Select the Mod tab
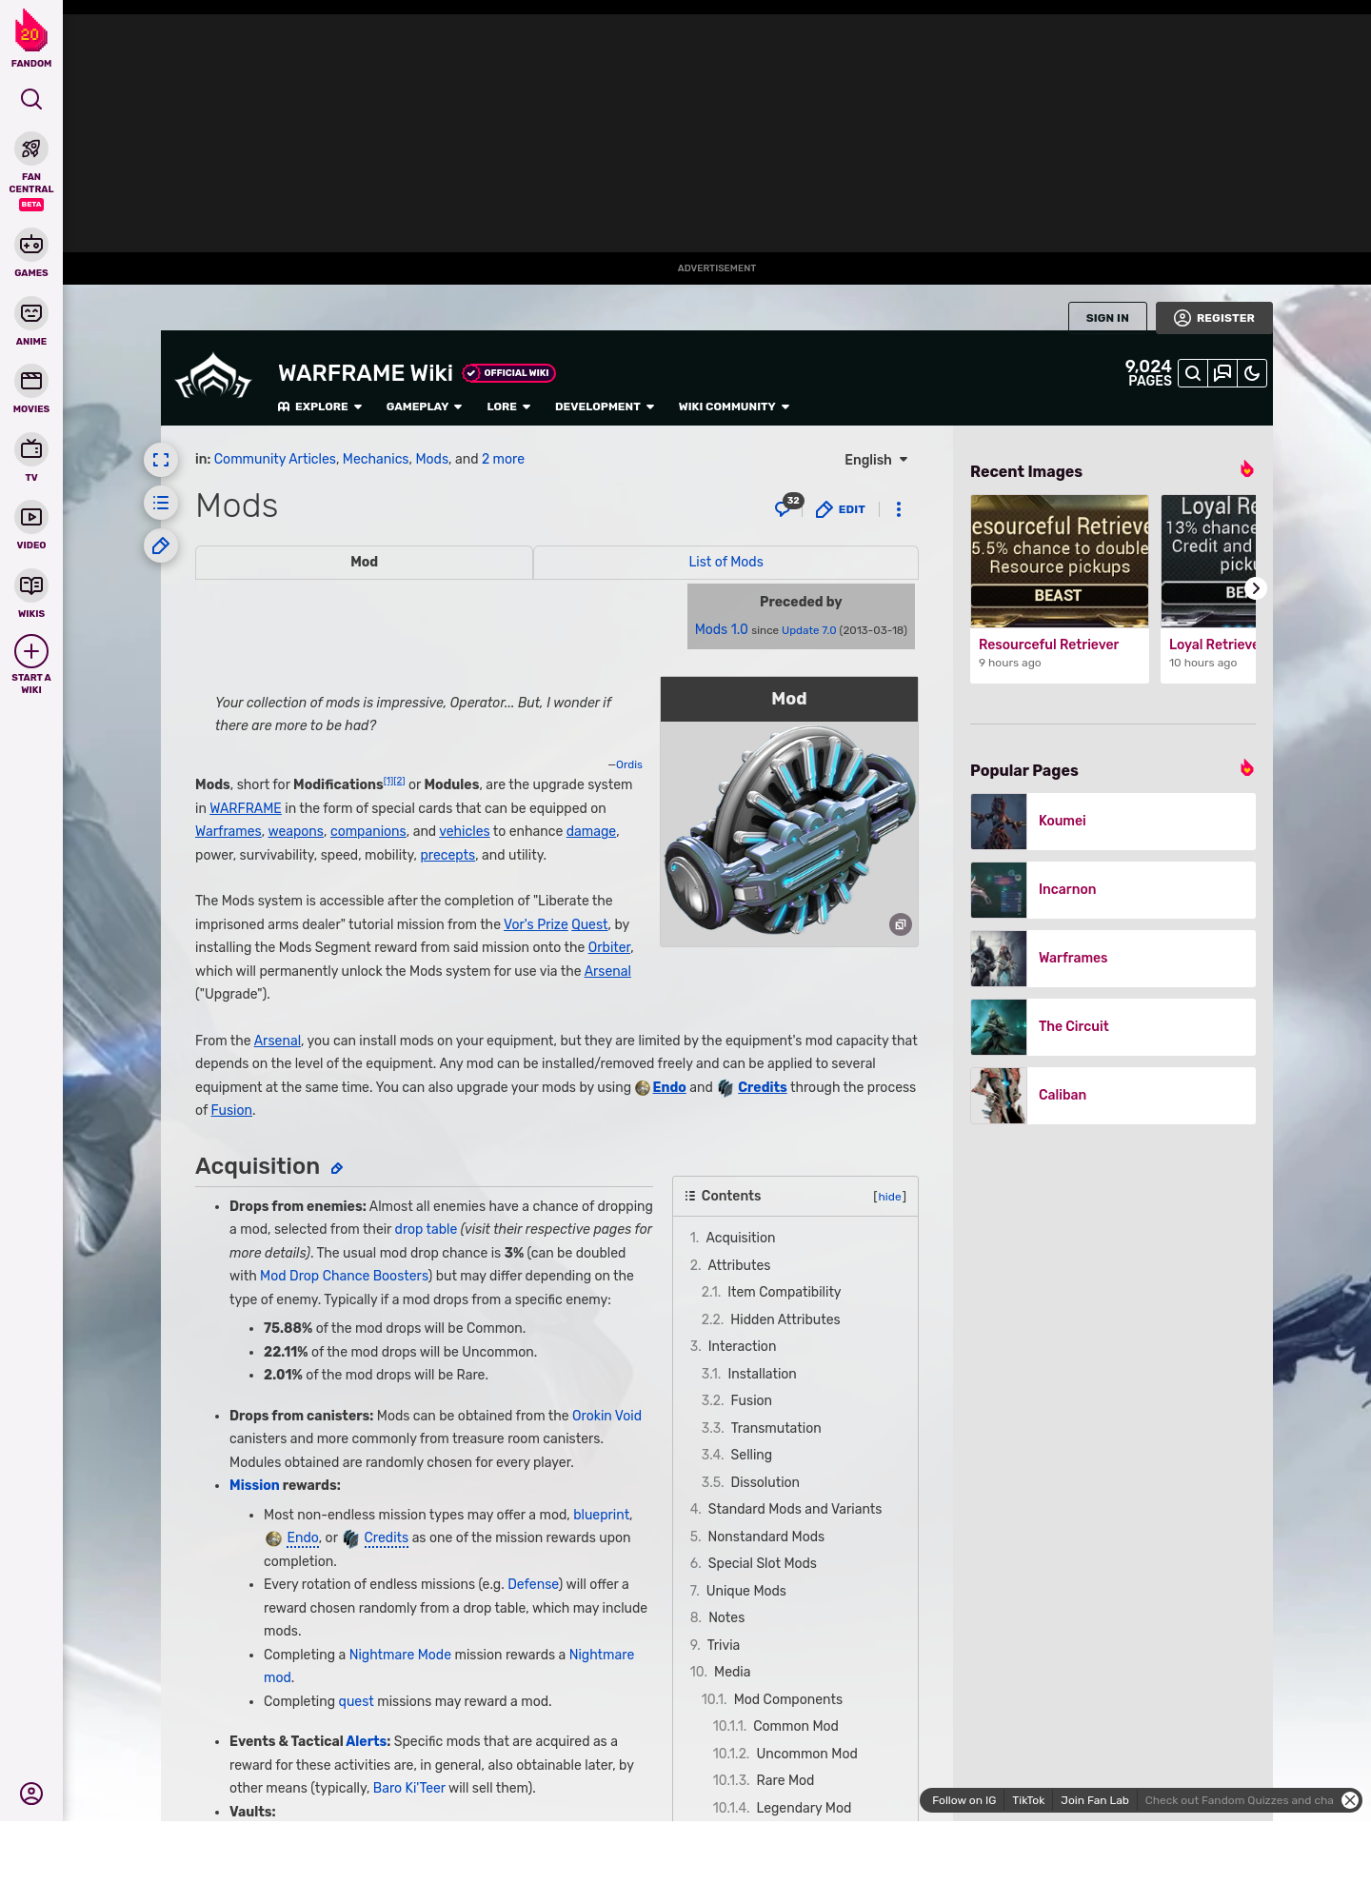 [x=364, y=562]
